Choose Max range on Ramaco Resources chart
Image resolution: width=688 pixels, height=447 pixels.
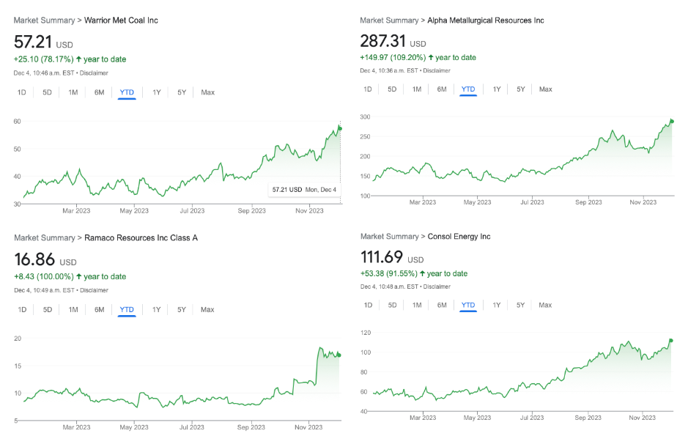pyautogui.click(x=207, y=309)
